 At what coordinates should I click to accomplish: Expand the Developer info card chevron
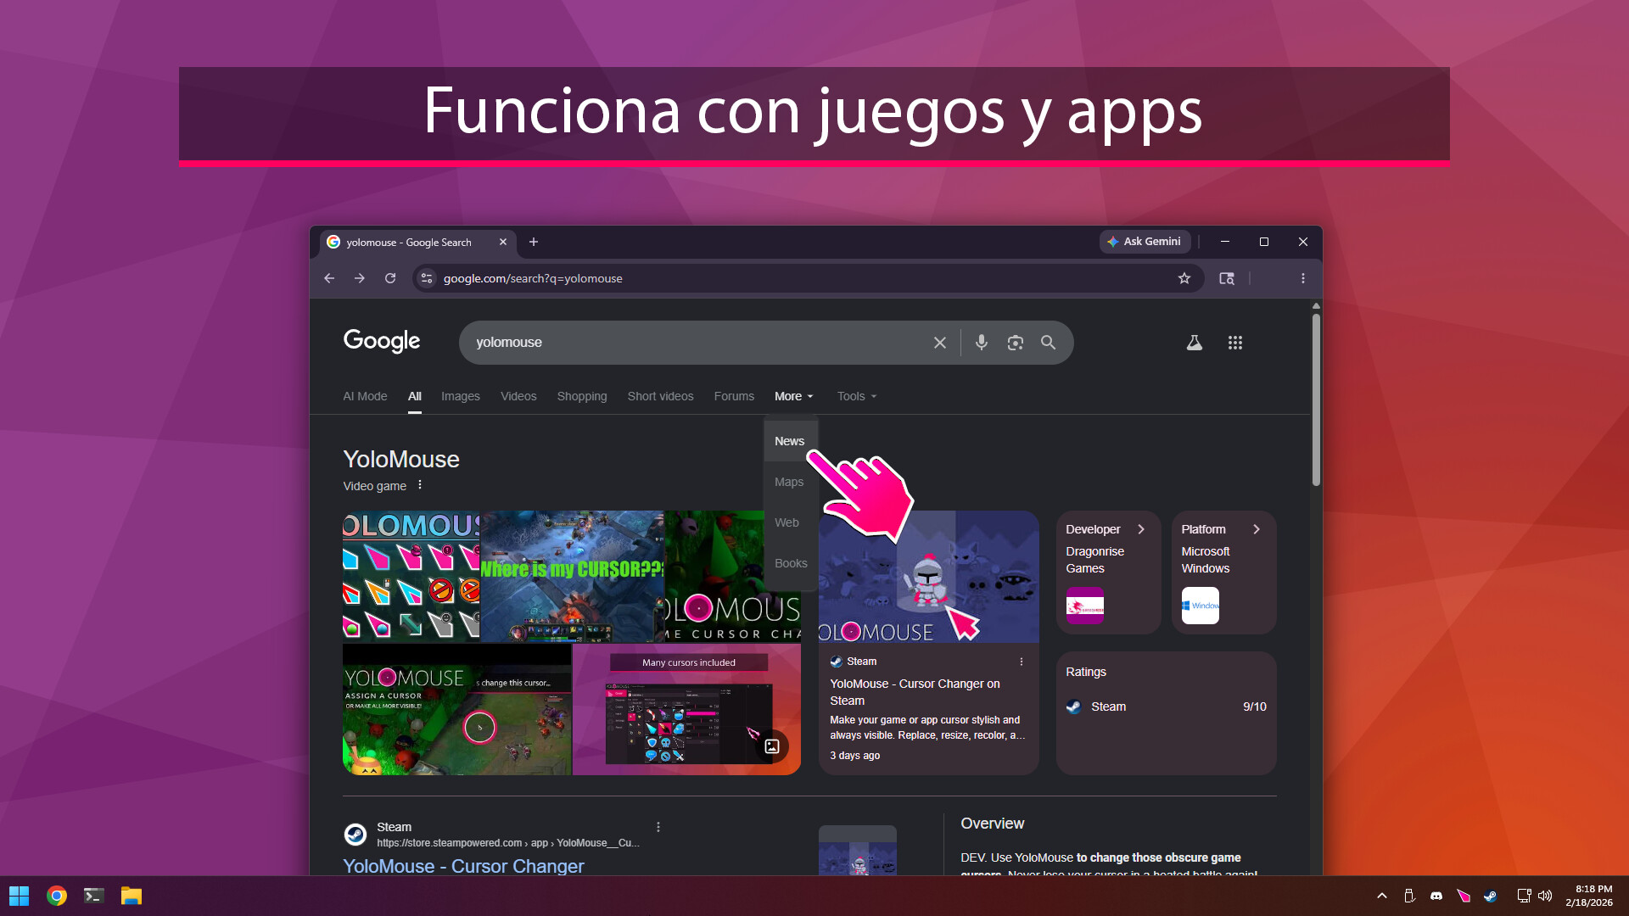(x=1141, y=529)
